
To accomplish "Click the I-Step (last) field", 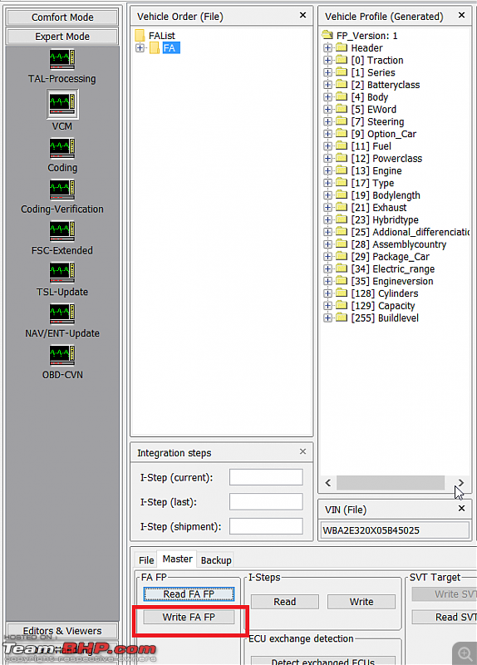I will [x=266, y=502].
